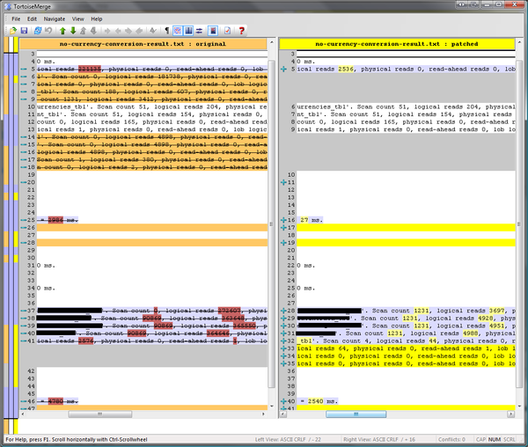Open the Navigate menu

pos(55,18)
